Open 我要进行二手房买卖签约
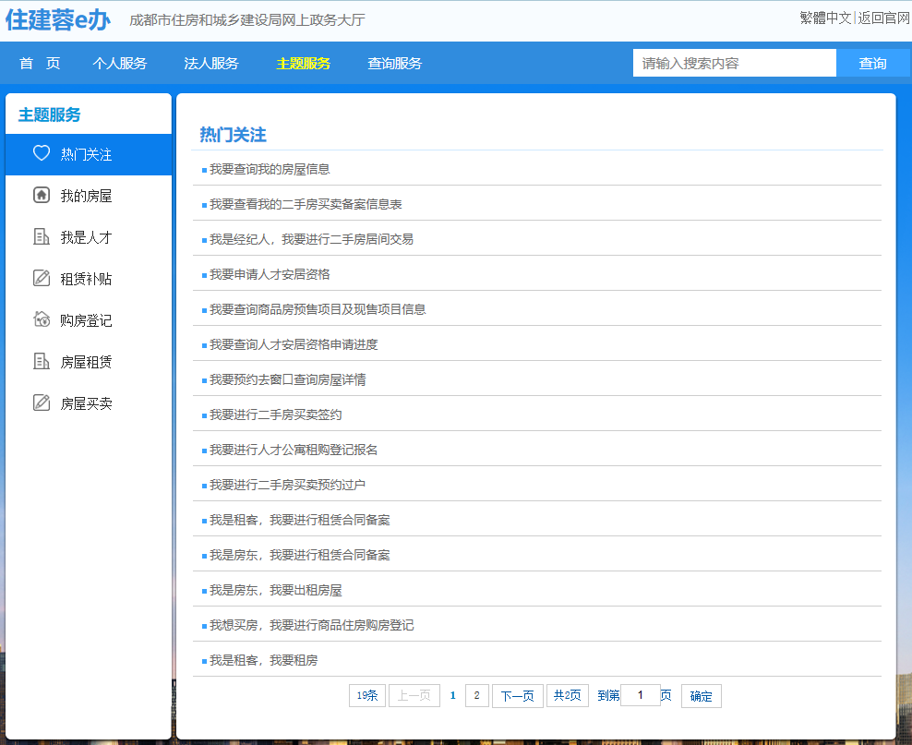 (276, 415)
